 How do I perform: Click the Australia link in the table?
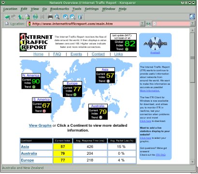(x=29, y=153)
